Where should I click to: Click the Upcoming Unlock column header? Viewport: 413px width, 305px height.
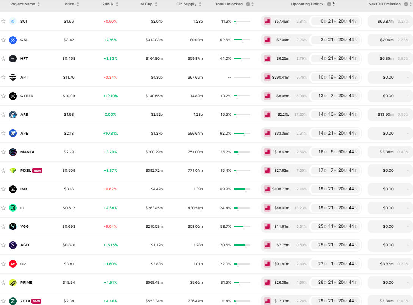pos(307,4)
